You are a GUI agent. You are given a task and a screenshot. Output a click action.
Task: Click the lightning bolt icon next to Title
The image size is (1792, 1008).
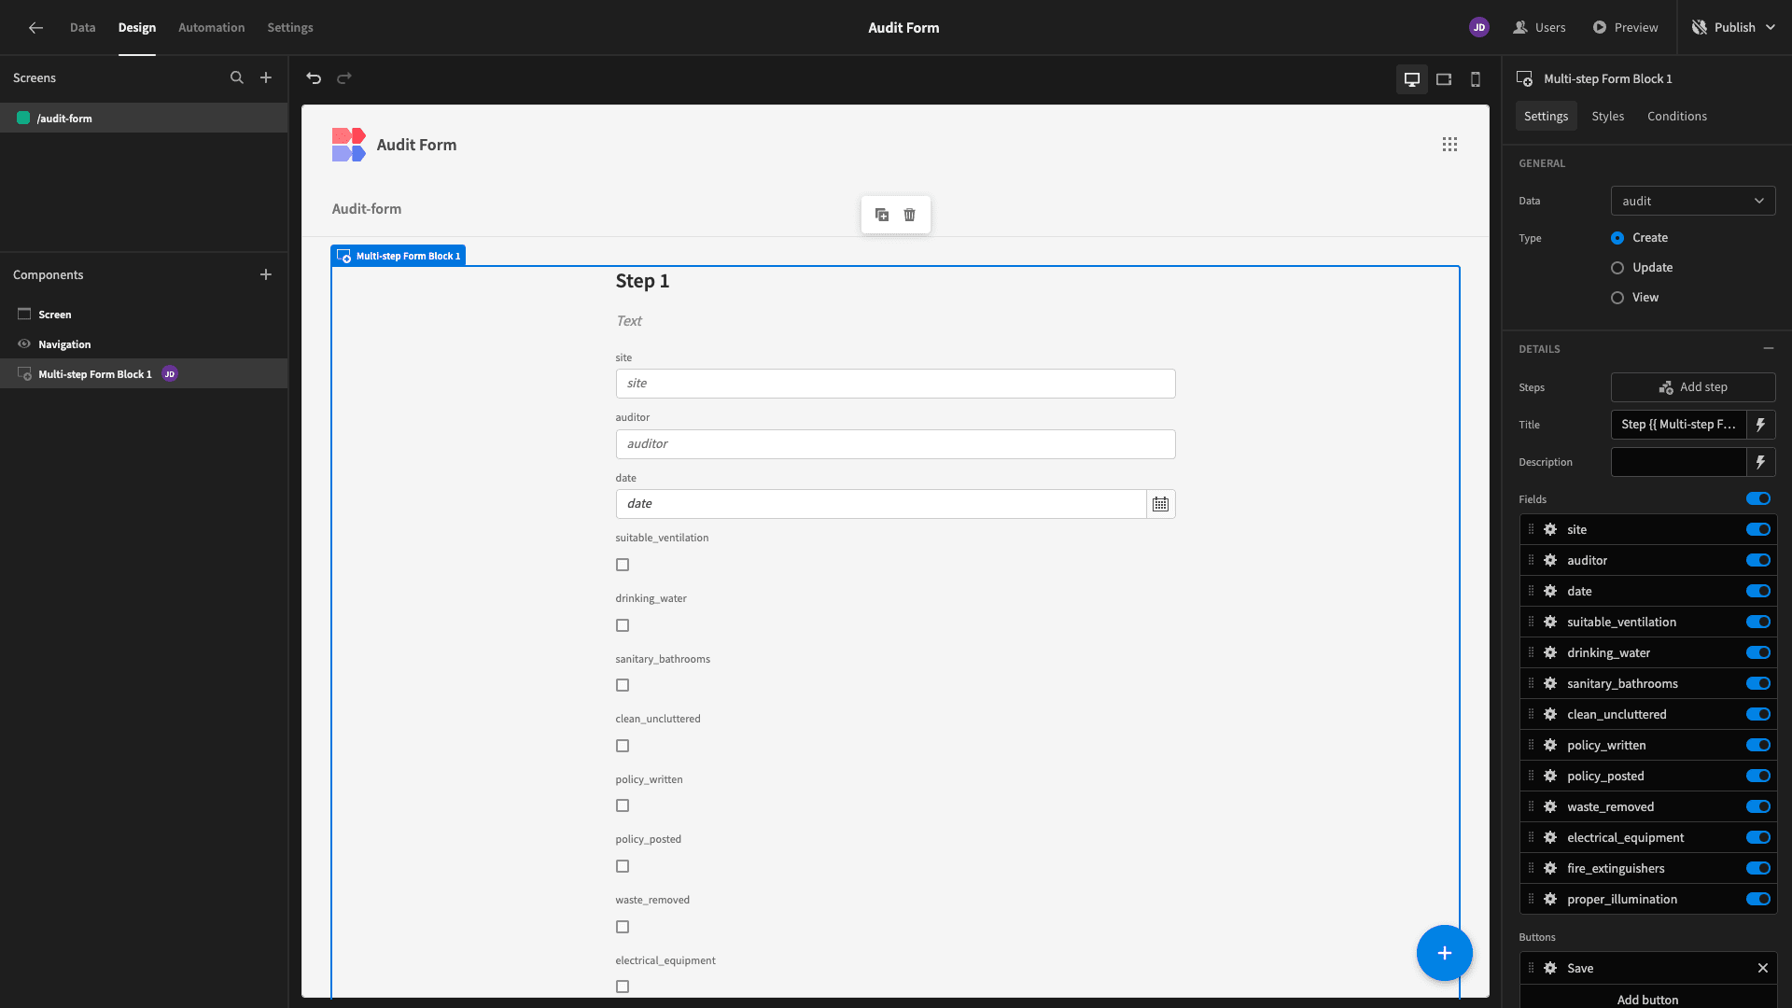1762,425
